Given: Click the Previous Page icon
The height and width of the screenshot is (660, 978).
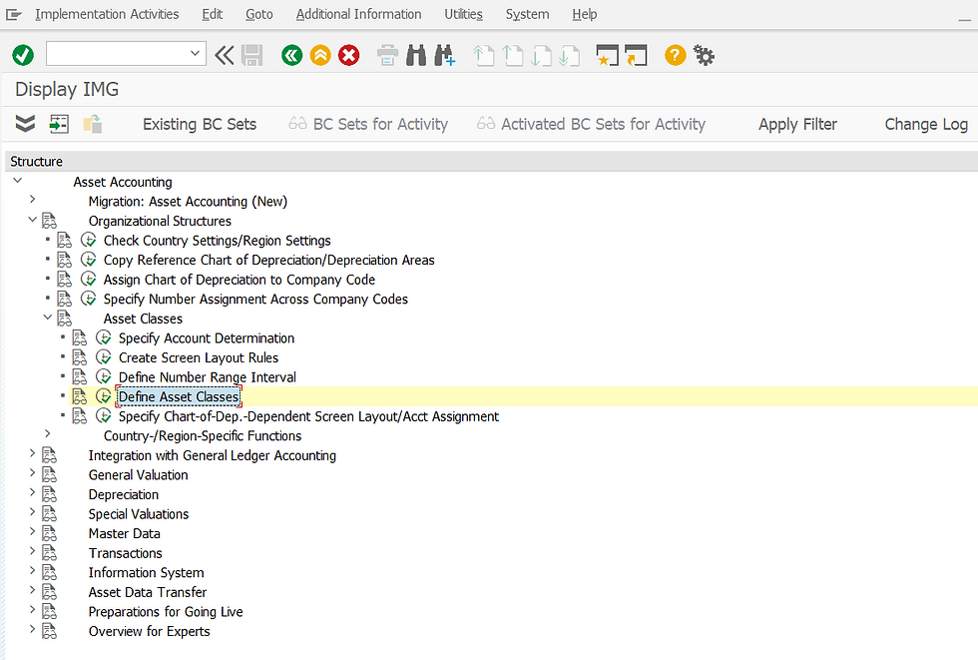Looking at the screenshot, I should tap(512, 56).
